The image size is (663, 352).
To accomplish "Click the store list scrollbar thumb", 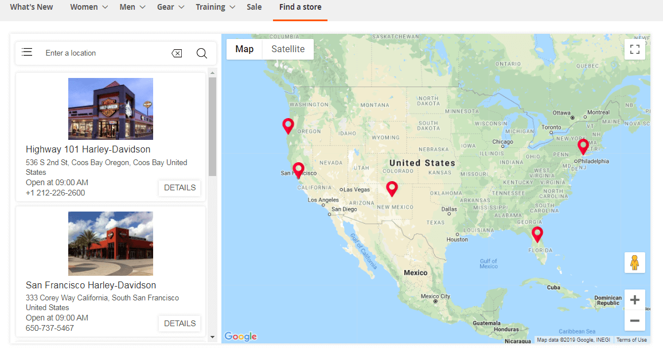I will point(212,126).
